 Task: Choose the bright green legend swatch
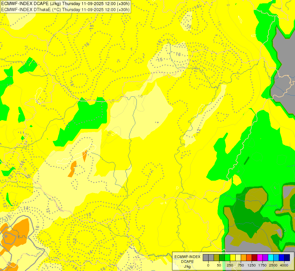[228, 257]
